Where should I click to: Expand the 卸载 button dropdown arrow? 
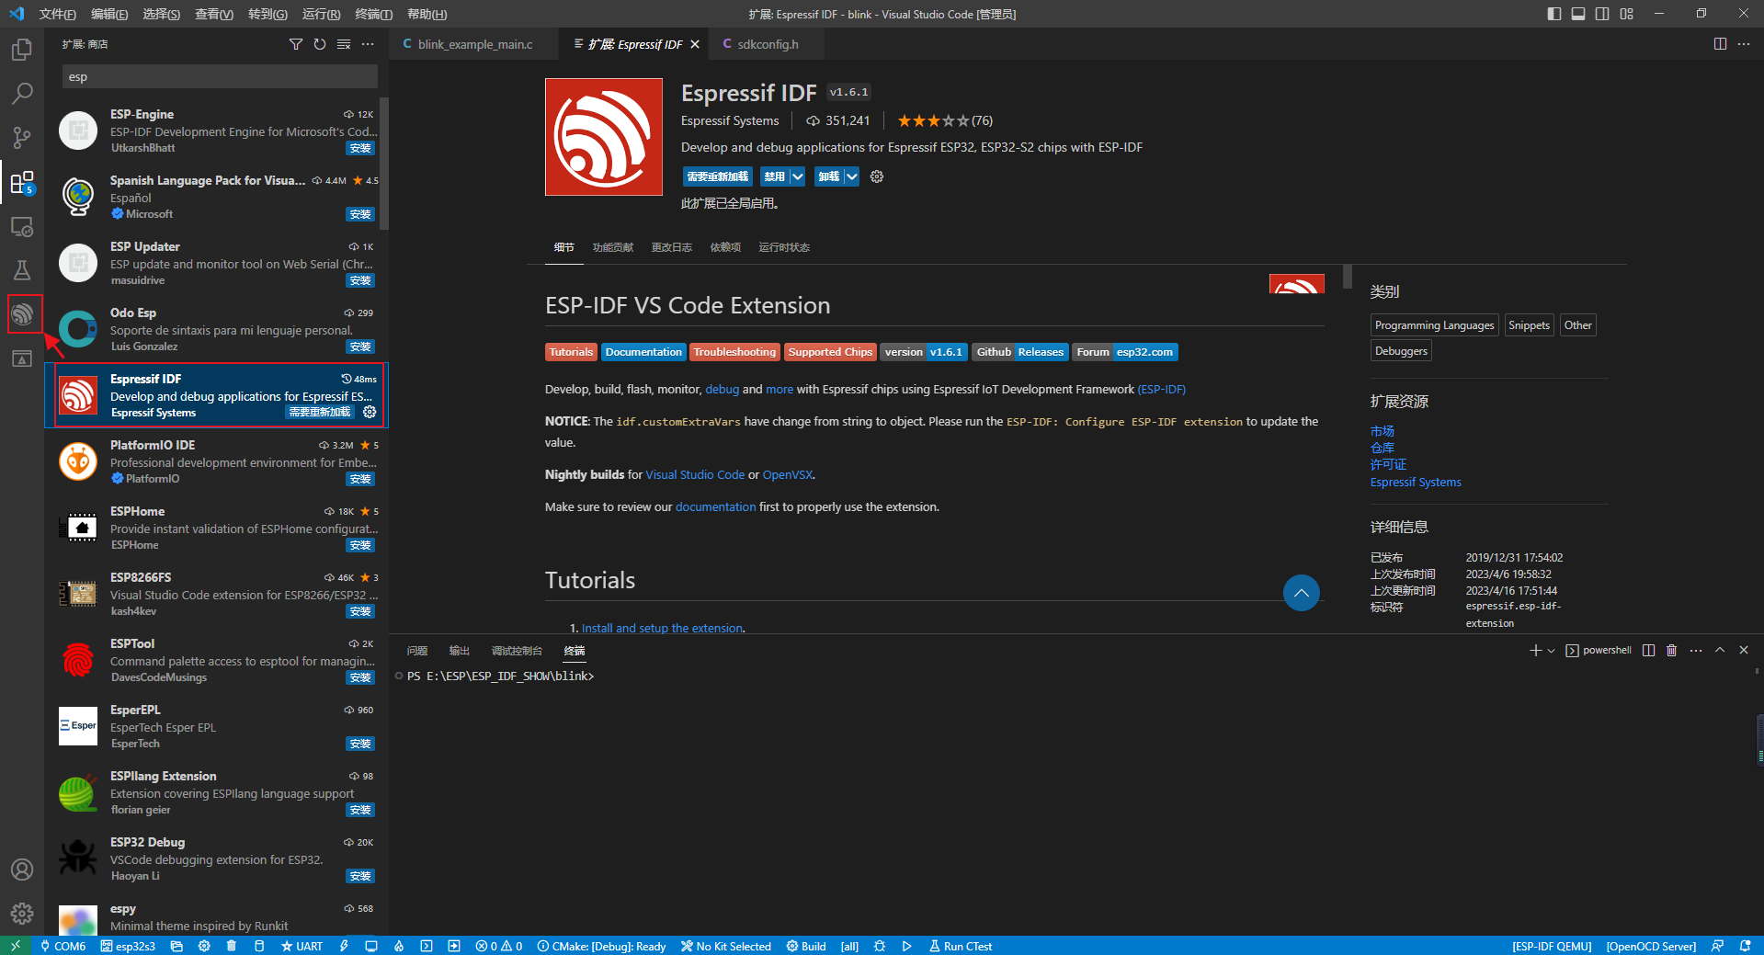click(850, 176)
